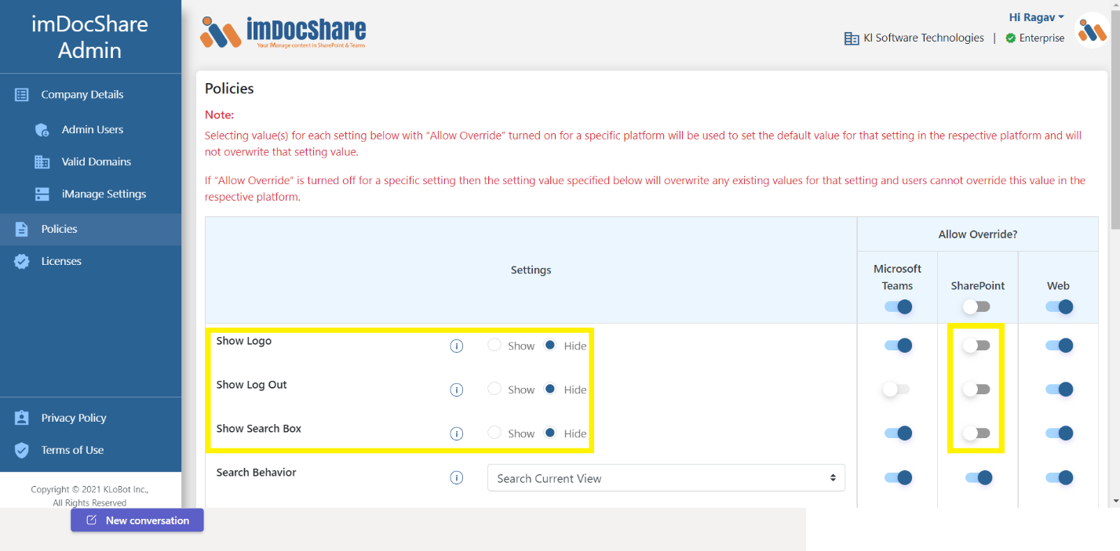Click the Licenses badge icon
This screenshot has height=551, width=1120.
point(22,262)
